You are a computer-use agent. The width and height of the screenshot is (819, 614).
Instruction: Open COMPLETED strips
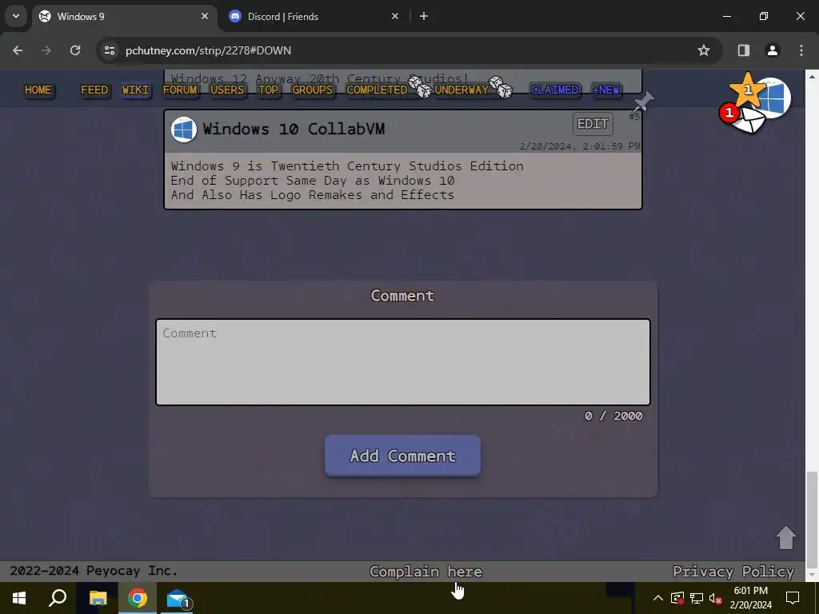377,90
